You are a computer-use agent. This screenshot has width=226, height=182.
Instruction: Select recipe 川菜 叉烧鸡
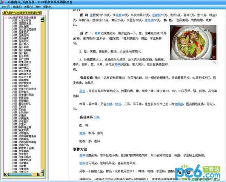pyautogui.click(x=19, y=107)
